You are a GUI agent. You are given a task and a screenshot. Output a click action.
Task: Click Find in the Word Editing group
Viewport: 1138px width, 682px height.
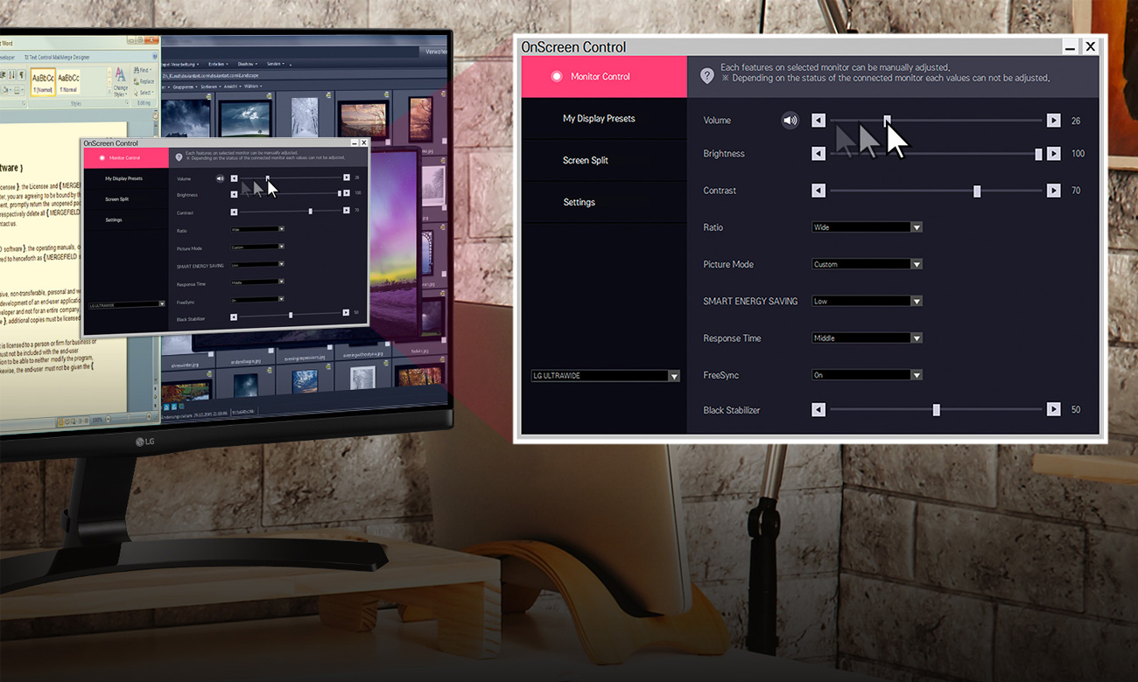point(142,70)
